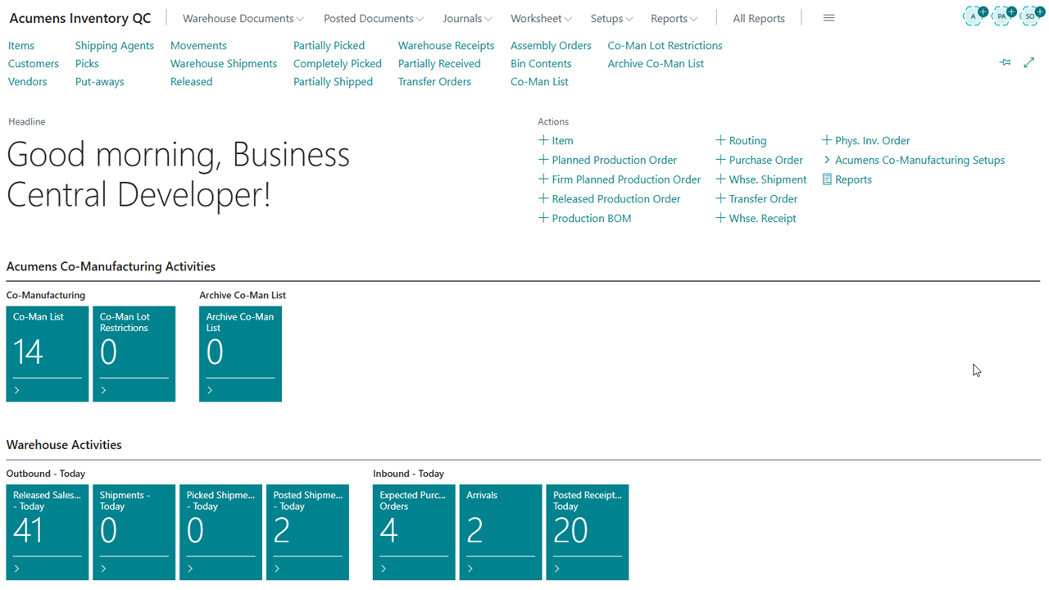Screen dimensions: 1049x590
Task: Click the arrow on Co-Man List tile
Action: click(x=17, y=390)
